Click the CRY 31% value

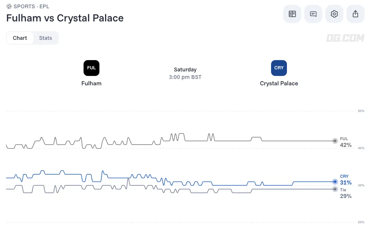tap(346, 183)
